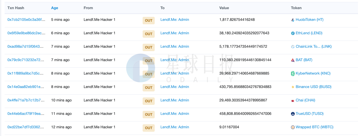This screenshot has width=360, height=136.
Task: Open transaction hash 0x14e0aa82eb901e
Action: (26, 87)
